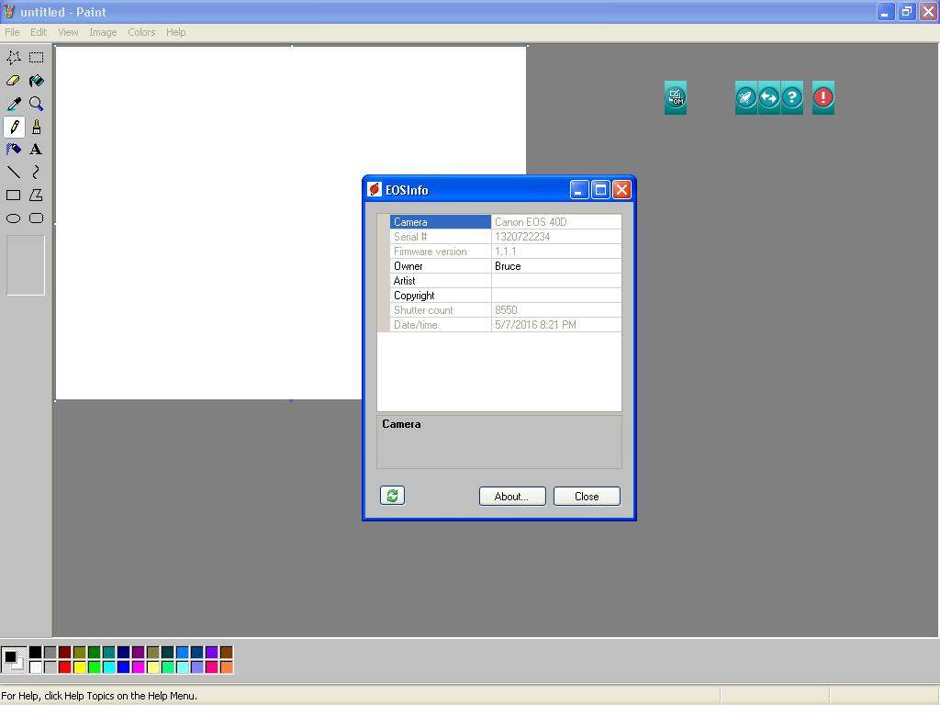
Task: Pick the white color swatch
Action: (36, 666)
